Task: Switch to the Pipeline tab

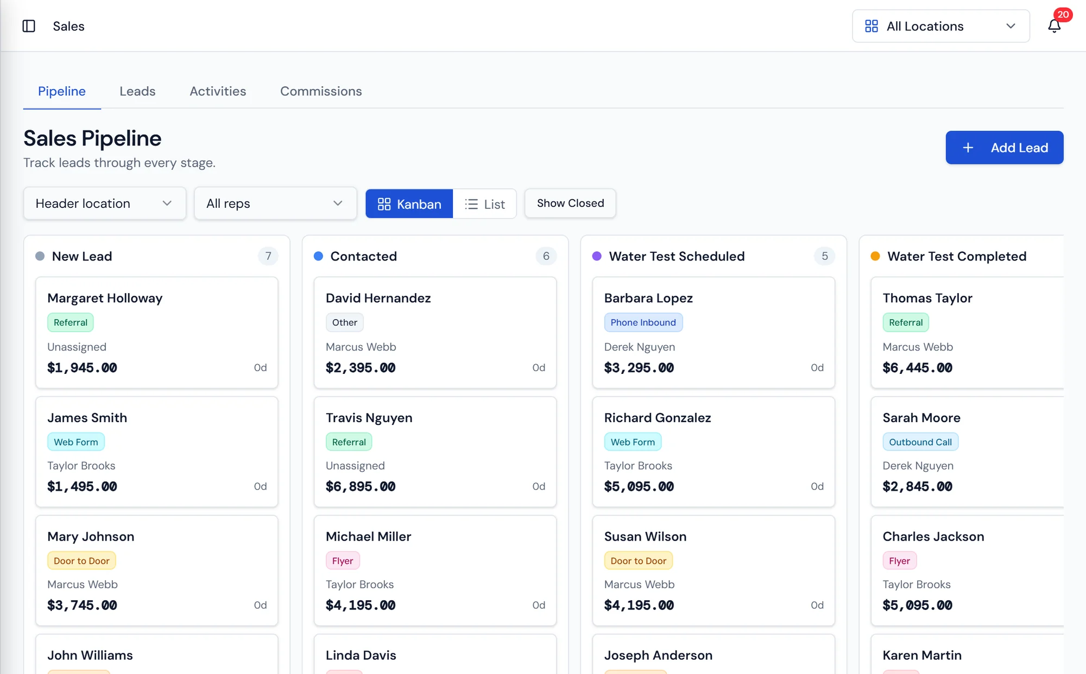Action: tap(62, 91)
